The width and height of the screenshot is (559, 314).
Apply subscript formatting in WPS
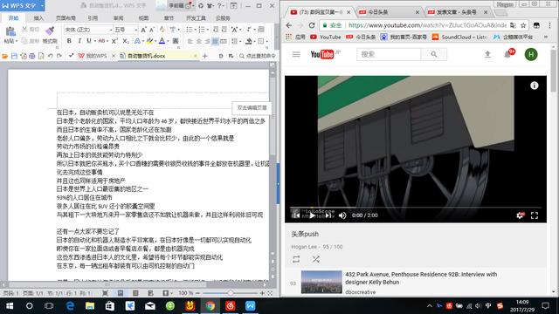point(126,41)
